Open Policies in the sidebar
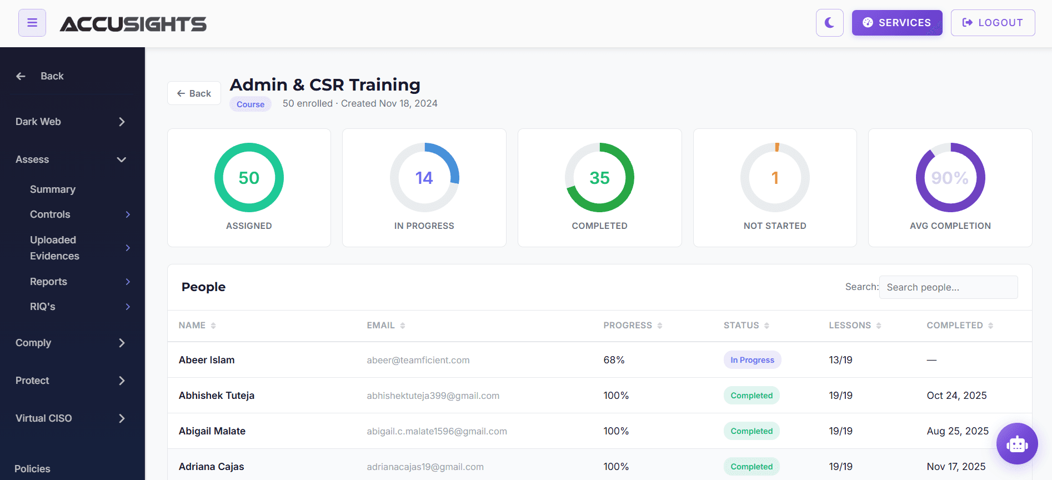Screen dimensions: 1052x480 pyautogui.click(x=32, y=469)
